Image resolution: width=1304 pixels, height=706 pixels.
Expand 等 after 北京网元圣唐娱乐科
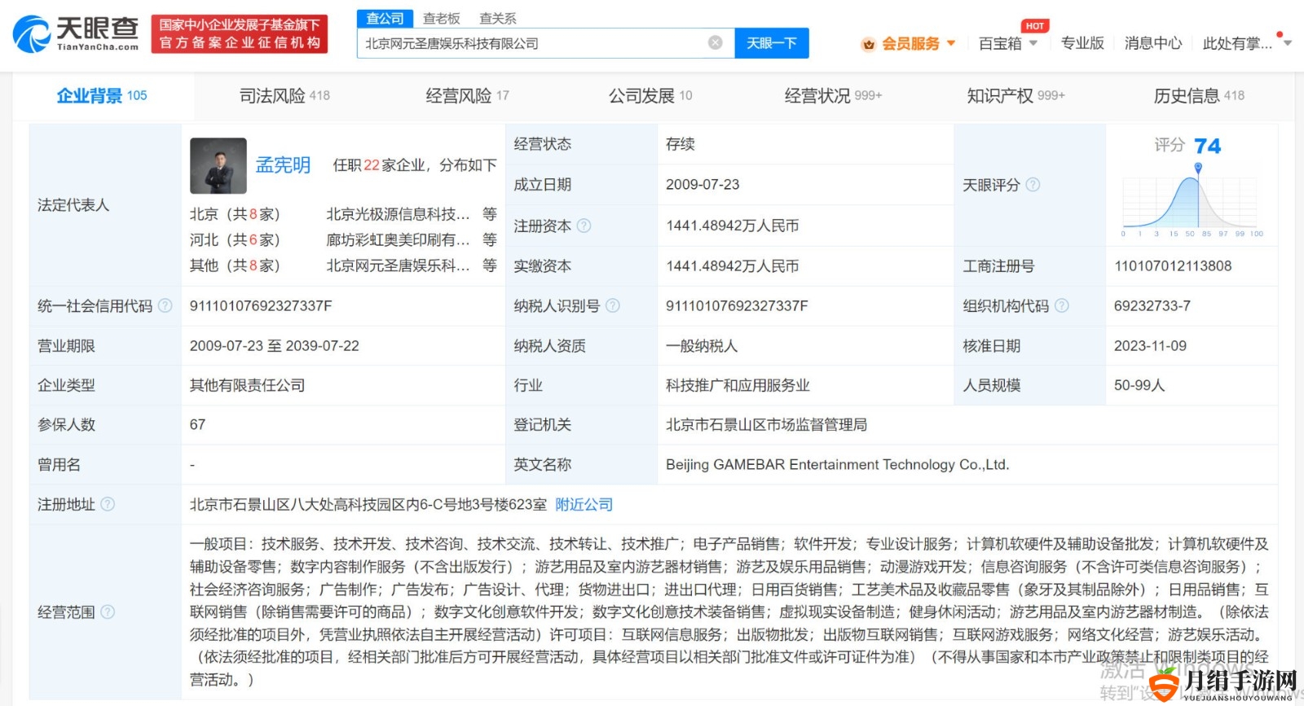click(x=489, y=265)
